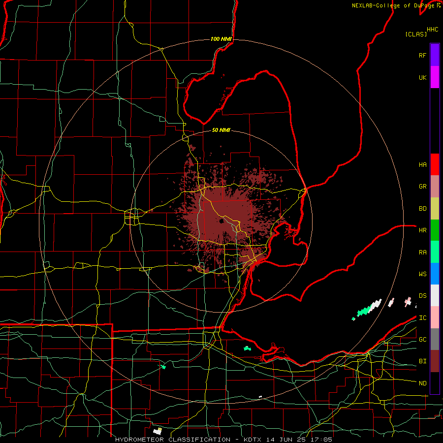Click the HR green legend swatch
The width and height of the screenshot is (443, 443).
tap(435, 230)
